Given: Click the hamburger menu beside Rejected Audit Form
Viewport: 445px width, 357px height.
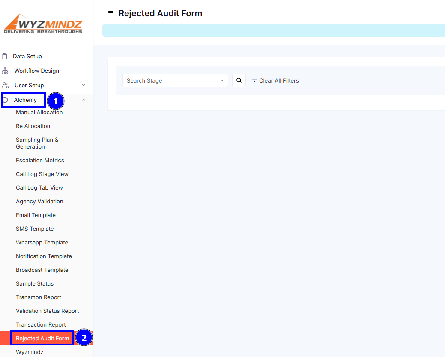Looking at the screenshot, I should coord(111,13).
